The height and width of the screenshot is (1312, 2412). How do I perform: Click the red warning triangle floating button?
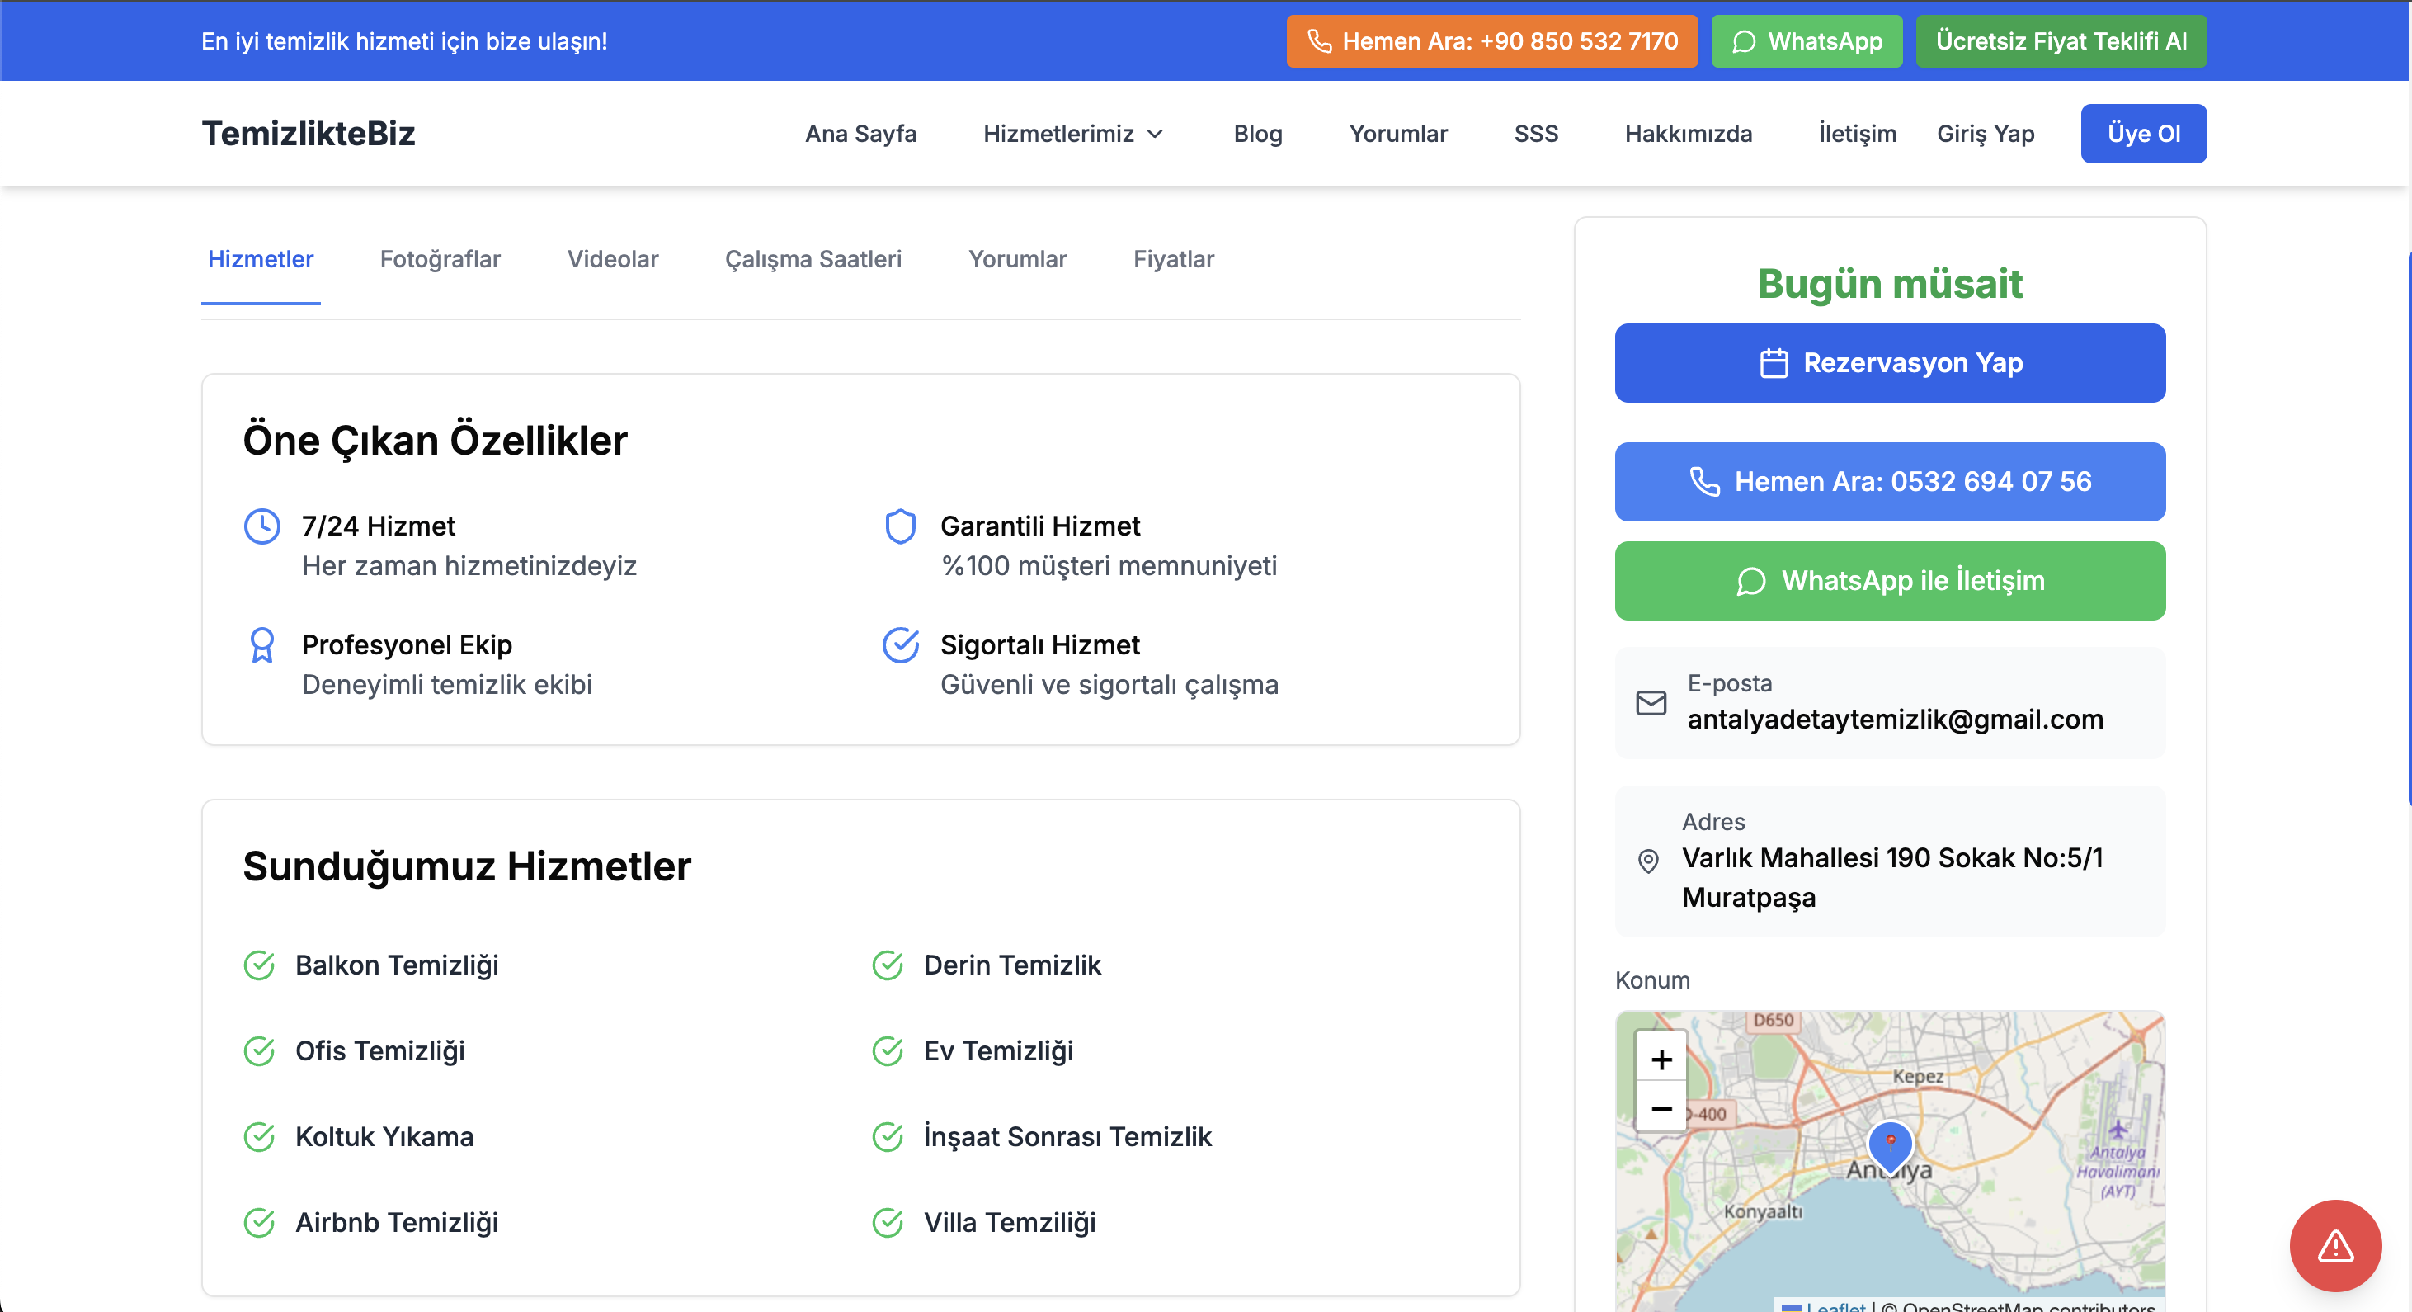(2335, 1245)
